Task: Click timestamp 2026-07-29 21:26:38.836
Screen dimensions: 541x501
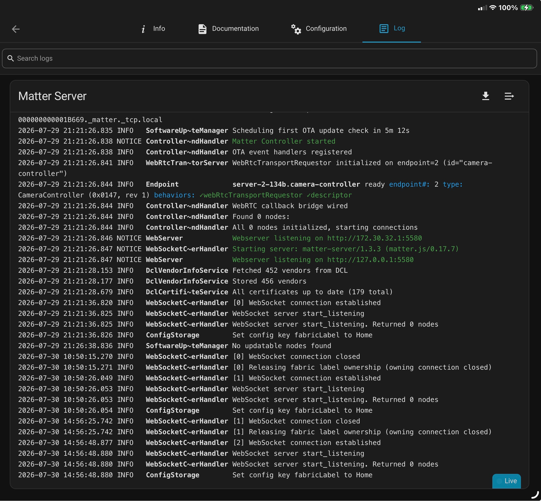Action: (x=65, y=345)
